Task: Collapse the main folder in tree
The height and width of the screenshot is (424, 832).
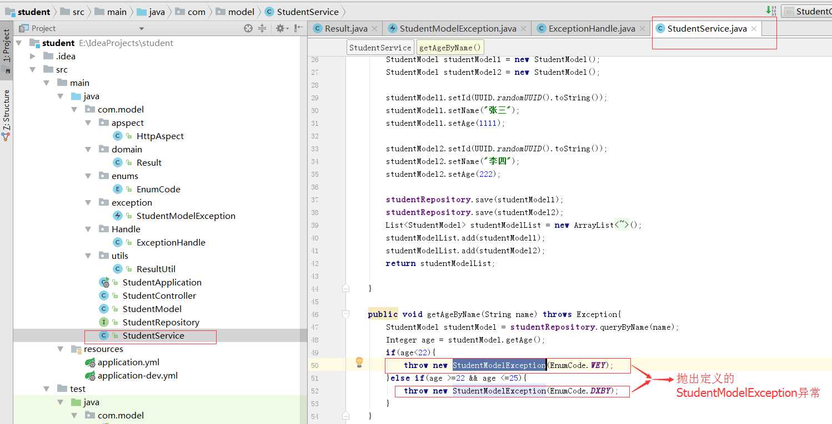Action: coord(47,83)
